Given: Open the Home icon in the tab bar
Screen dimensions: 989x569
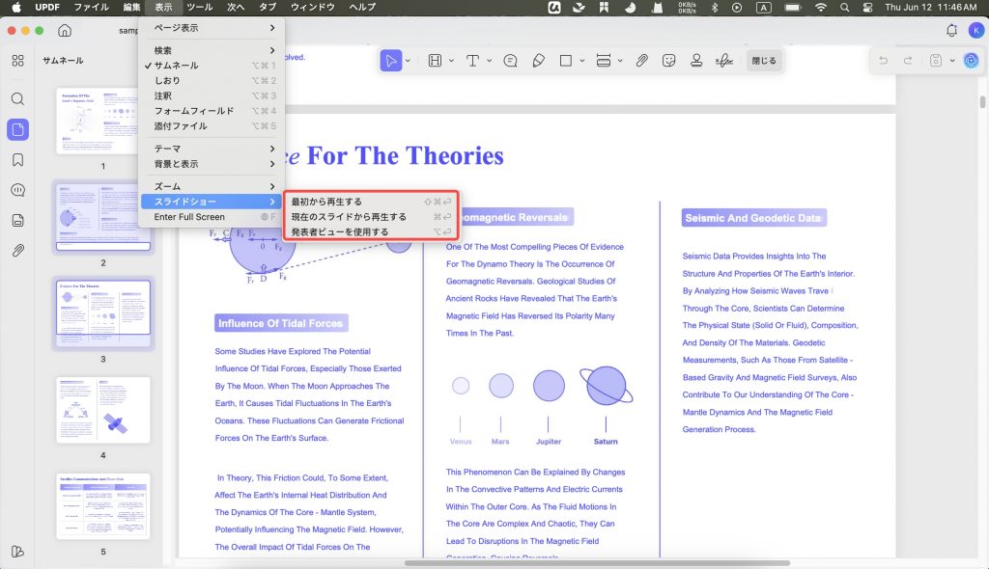Looking at the screenshot, I should [x=65, y=30].
